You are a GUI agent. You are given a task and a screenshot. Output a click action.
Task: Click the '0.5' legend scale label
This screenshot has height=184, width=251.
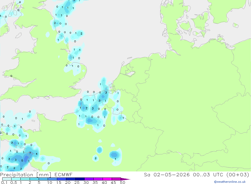14,182
